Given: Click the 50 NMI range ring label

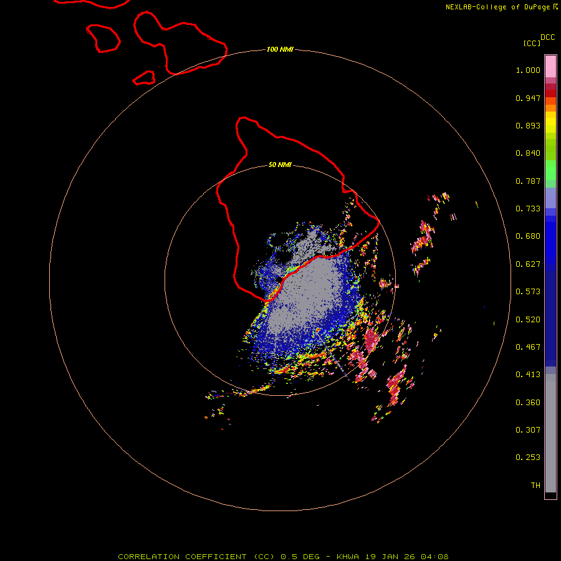Looking at the screenshot, I should pyautogui.click(x=280, y=165).
